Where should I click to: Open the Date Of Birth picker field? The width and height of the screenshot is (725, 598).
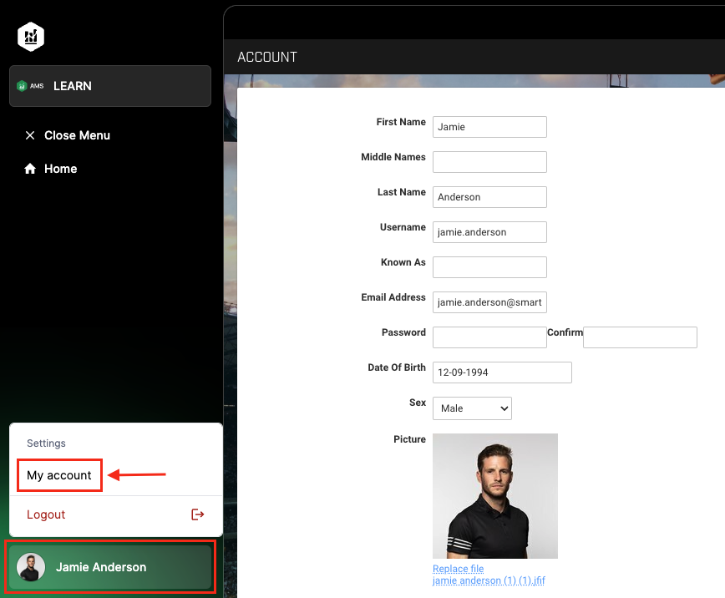pos(501,372)
